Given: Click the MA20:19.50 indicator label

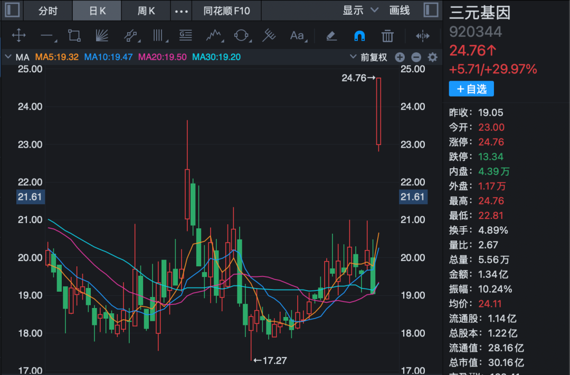Looking at the screenshot, I should click(x=162, y=57).
